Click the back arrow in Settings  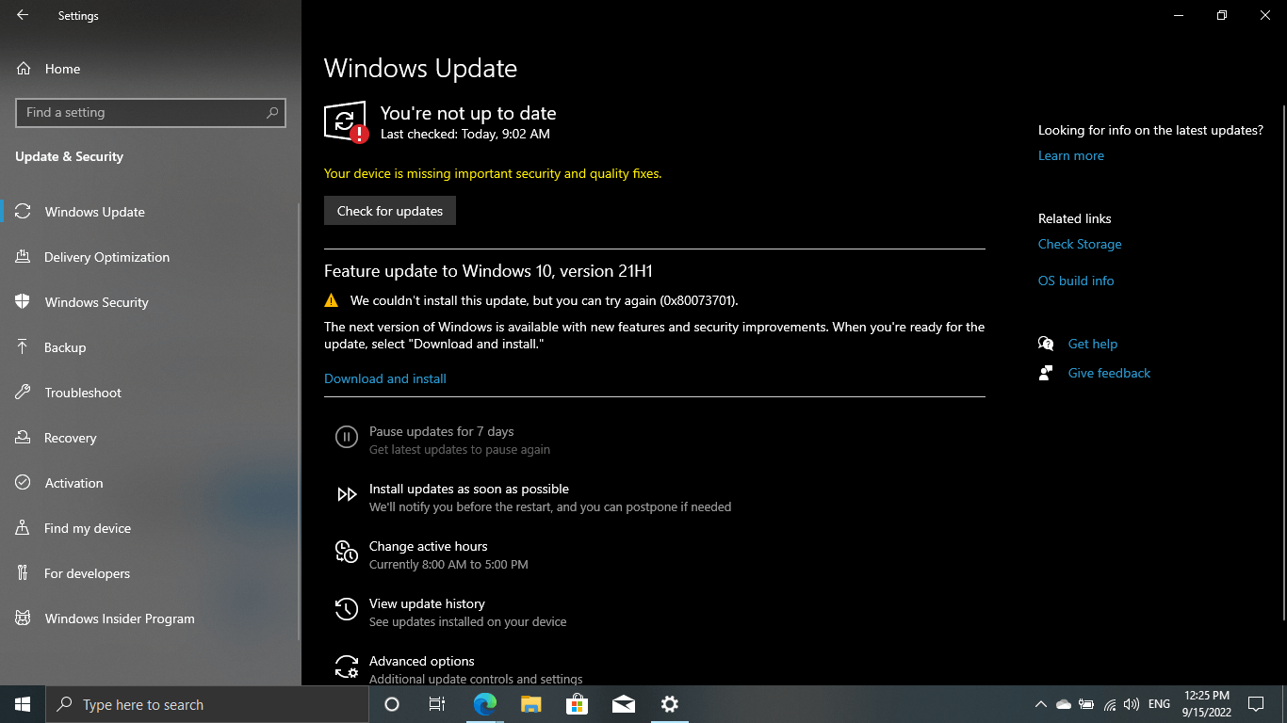(23, 15)
